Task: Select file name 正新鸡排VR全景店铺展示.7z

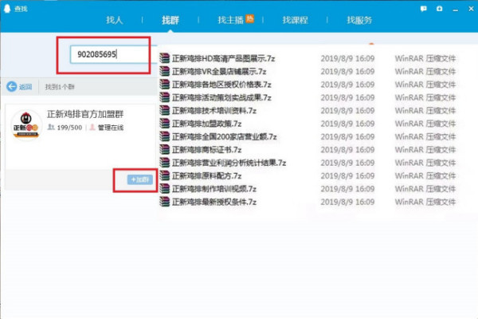Action: pyautogui.click(x=219, y=72)
